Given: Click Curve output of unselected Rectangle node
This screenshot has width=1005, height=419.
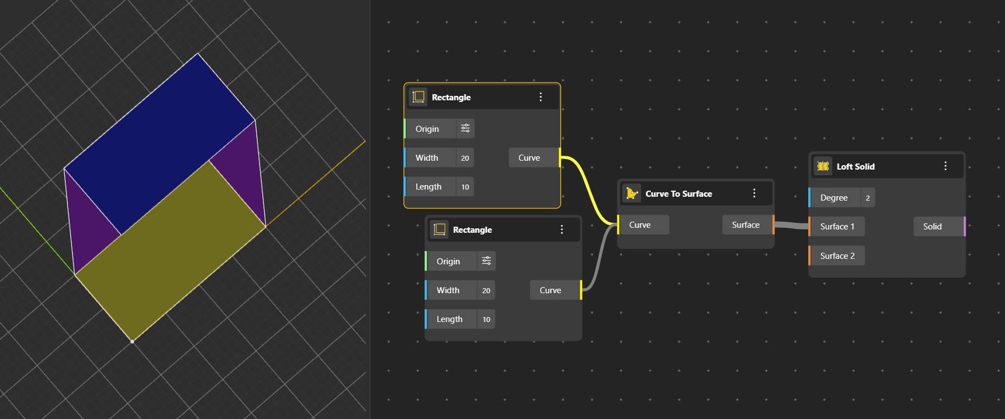Looking at the screenshot, I should coord(555,290).
